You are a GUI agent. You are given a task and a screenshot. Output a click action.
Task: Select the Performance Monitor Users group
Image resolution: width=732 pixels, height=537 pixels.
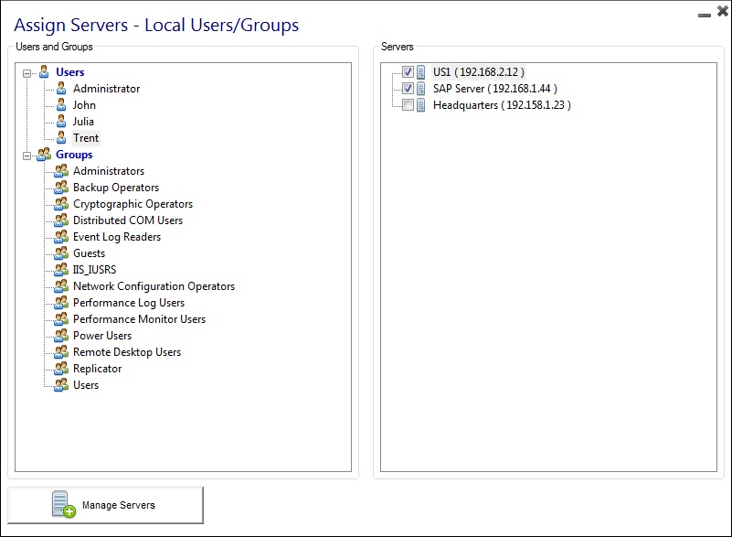pyautogui.click(x=139, y=319)
